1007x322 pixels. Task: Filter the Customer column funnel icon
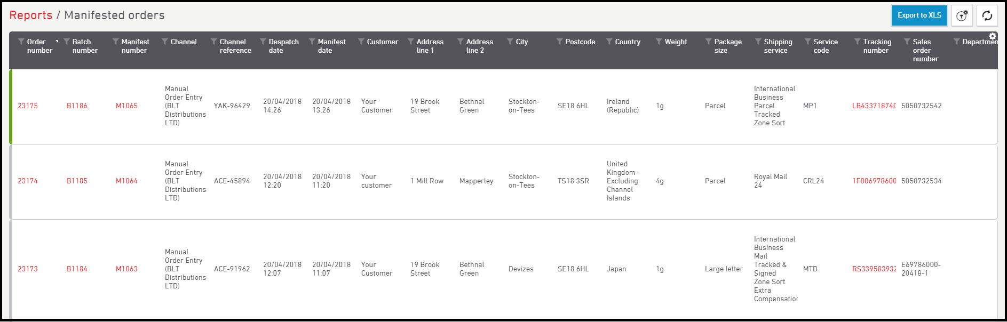pos(361,42)
